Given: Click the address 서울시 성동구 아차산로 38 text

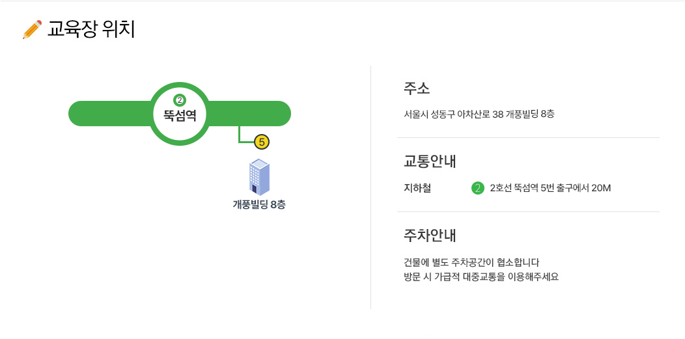Looking at the screenshot, I should point(479,115).
